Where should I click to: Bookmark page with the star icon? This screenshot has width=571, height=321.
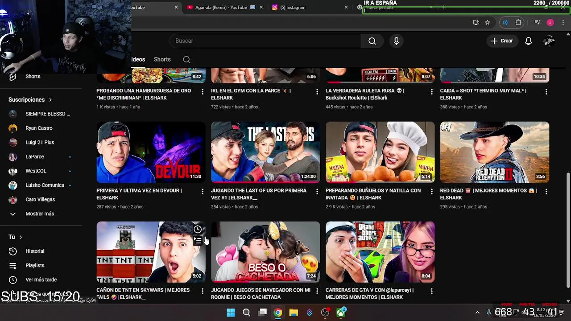(x=488, y=22)
